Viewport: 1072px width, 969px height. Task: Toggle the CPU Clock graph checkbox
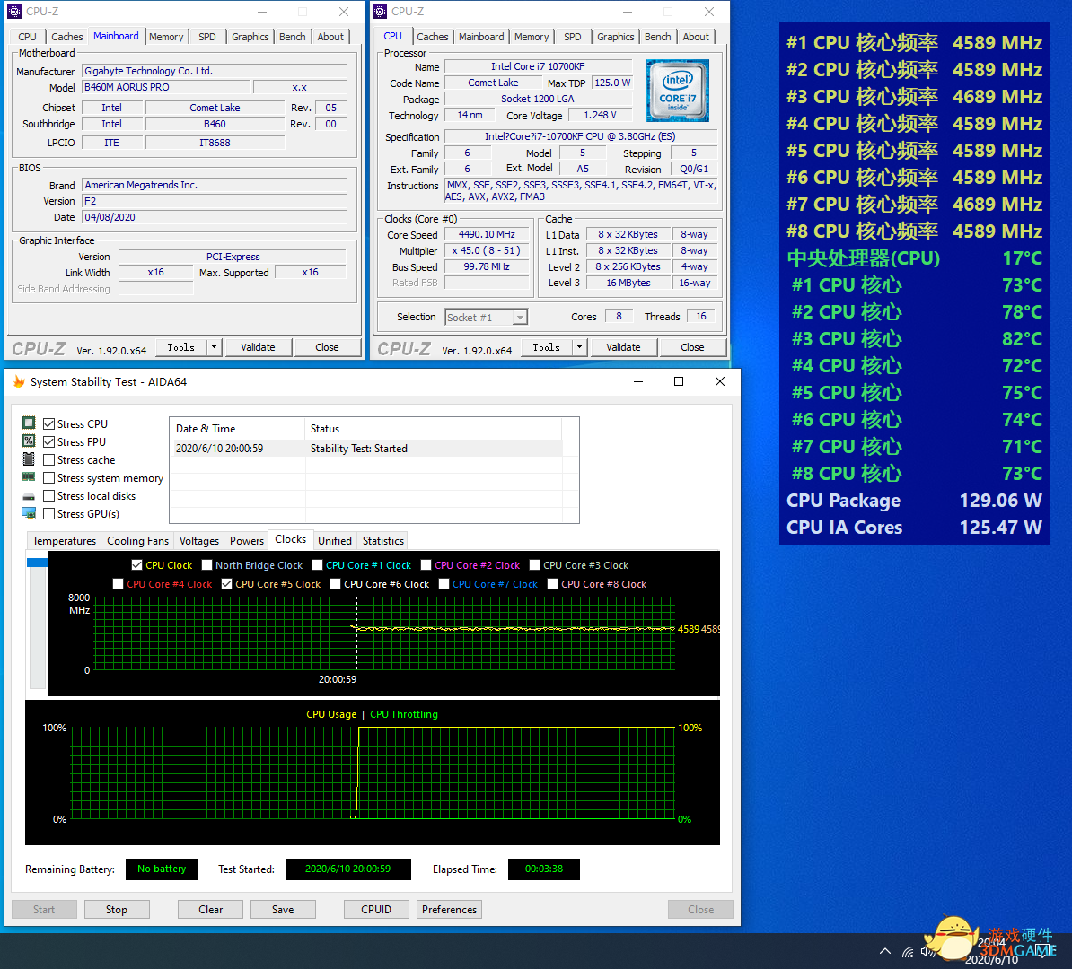click(137, 565)
